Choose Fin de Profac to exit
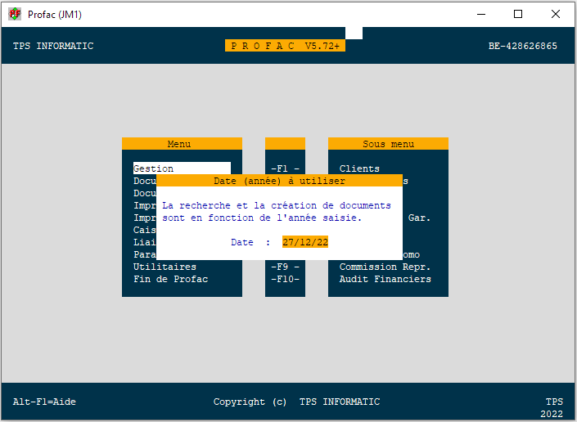 click(170, 279)
